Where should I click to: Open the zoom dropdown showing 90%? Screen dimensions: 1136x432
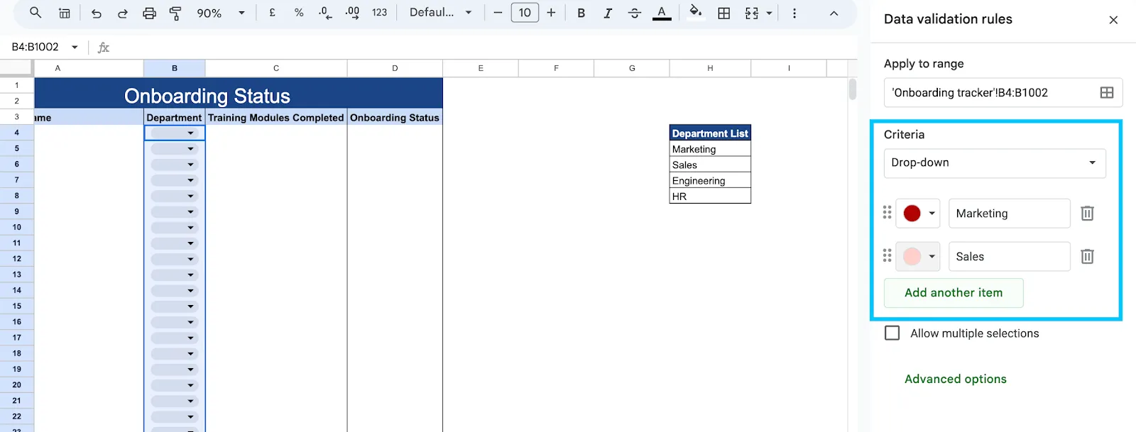(220, 13)
